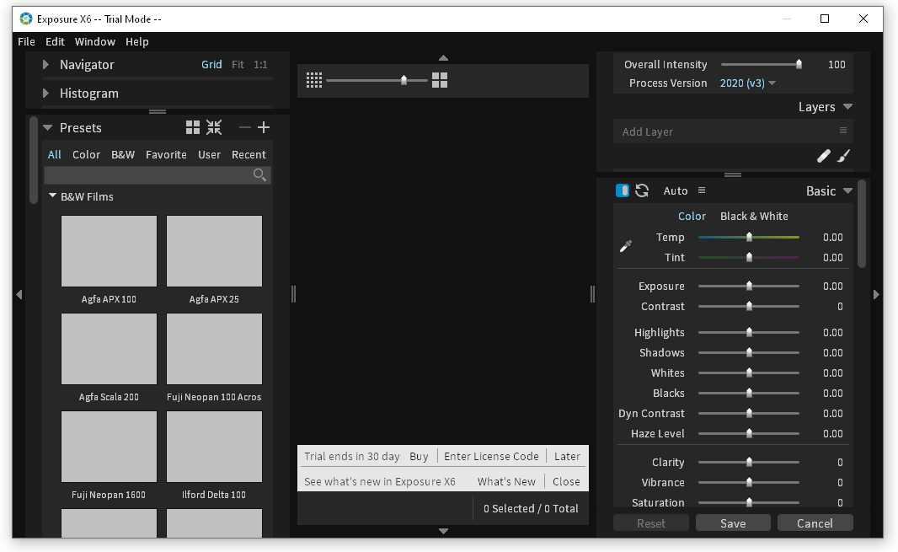
Task: Collapse the Layers panel arrow
Action: 848,107
